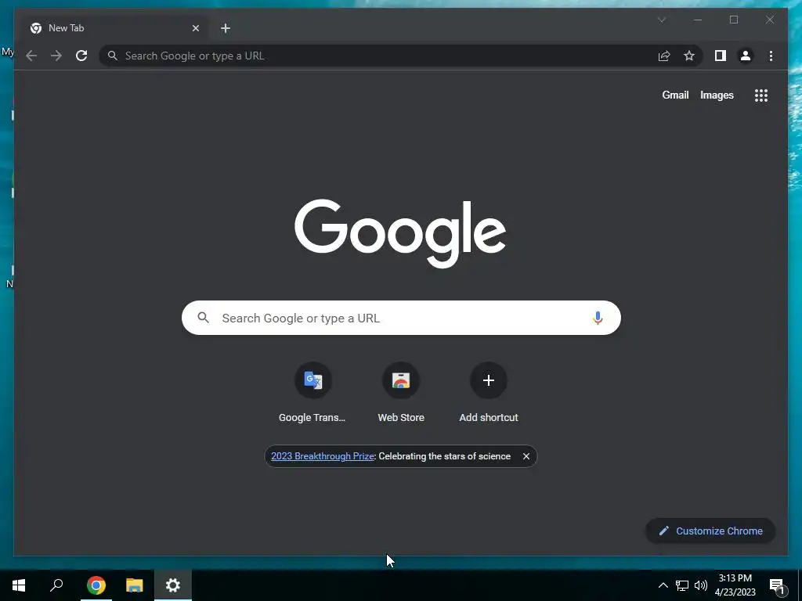This screenshot has height=601, width=802.
Task: Go back using the browser back arrow
Action: click(31, 56)
